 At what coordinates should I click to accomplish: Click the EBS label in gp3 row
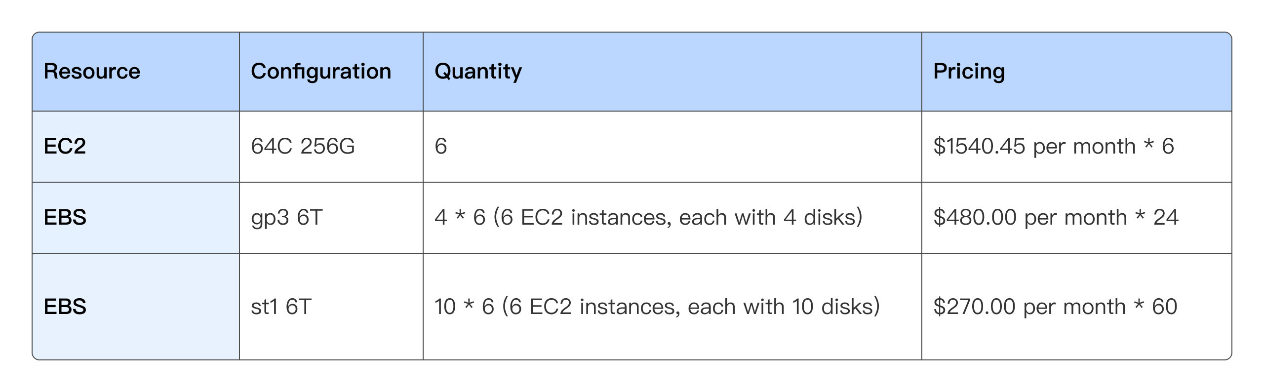pyautogui.click(x=65, y=218)
